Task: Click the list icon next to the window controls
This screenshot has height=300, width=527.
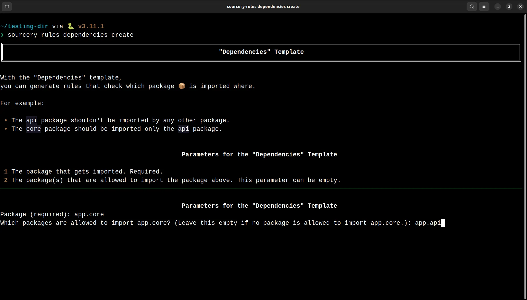Action: 484,6
